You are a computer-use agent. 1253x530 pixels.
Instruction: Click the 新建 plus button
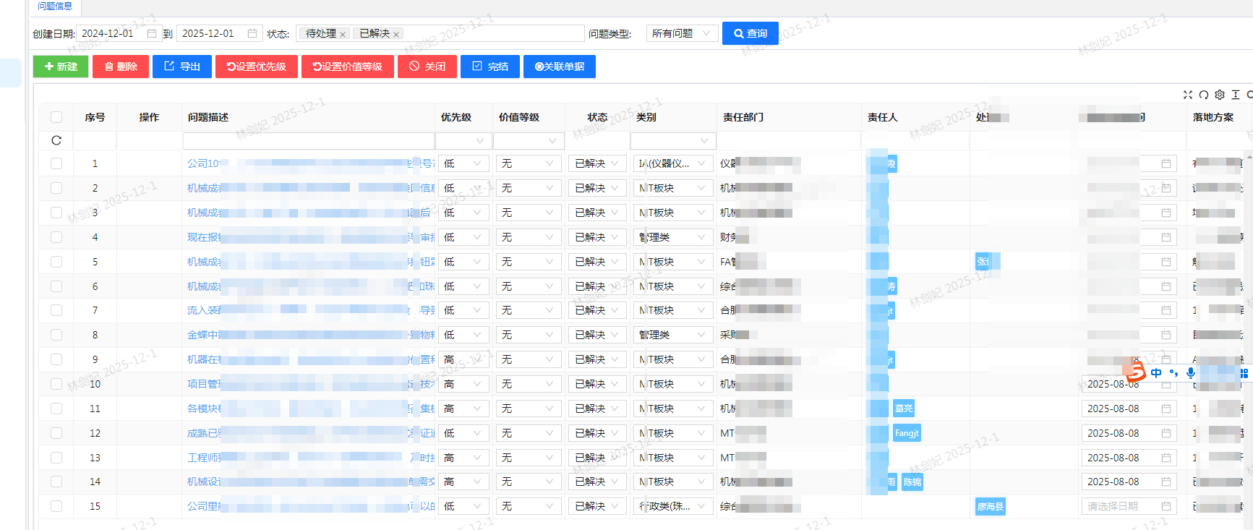pyautogui.click(x=61, y=67)
